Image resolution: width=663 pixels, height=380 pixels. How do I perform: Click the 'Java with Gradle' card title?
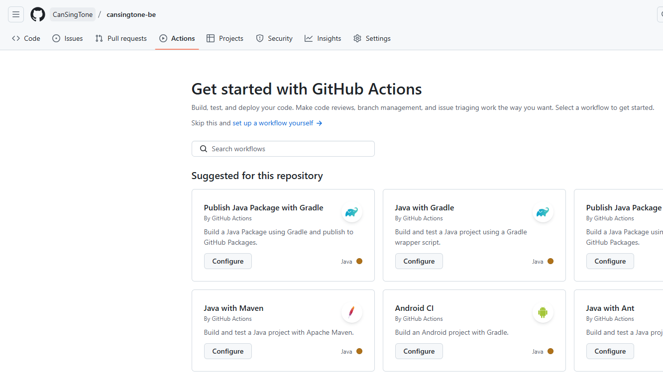coord(425,207)
